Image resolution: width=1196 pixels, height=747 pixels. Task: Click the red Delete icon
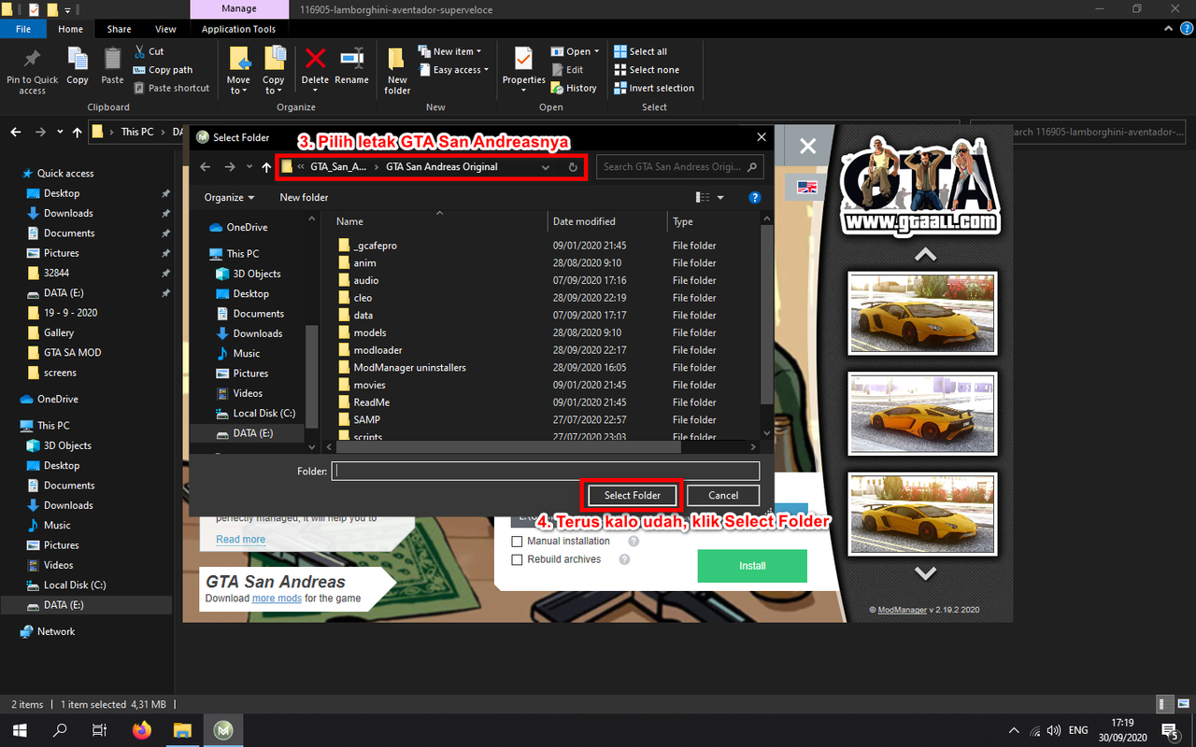click(315, 58)
